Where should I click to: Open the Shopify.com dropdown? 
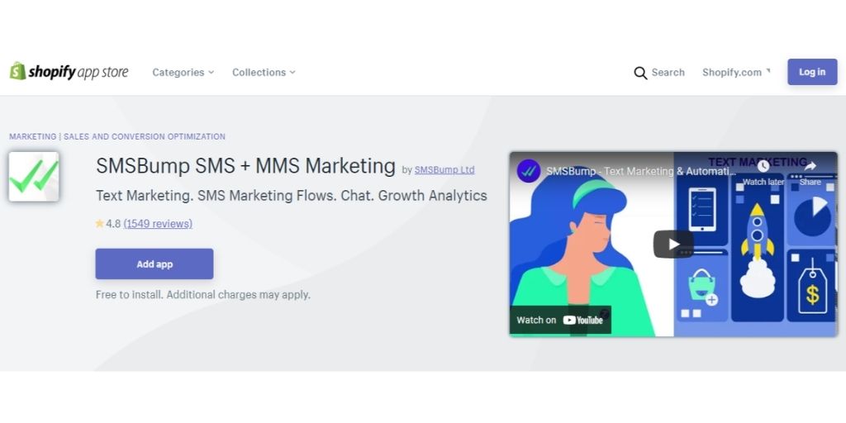click(736, 73)
